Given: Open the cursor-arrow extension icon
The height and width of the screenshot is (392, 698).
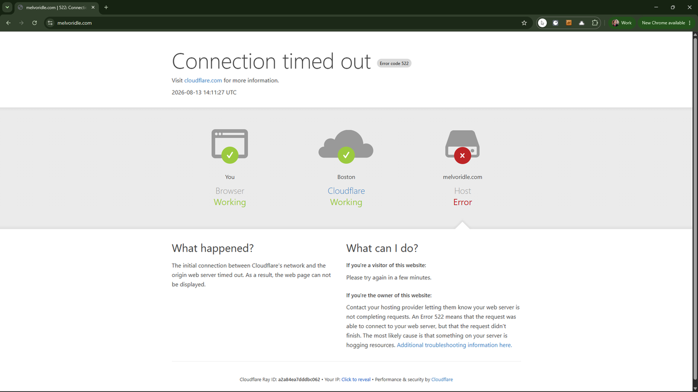Looking at the screenshot, I should point(542,23).
